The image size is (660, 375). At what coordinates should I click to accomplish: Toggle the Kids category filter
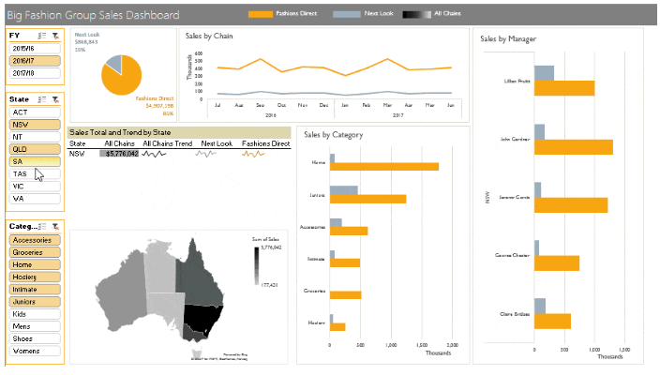pos(35,314)
